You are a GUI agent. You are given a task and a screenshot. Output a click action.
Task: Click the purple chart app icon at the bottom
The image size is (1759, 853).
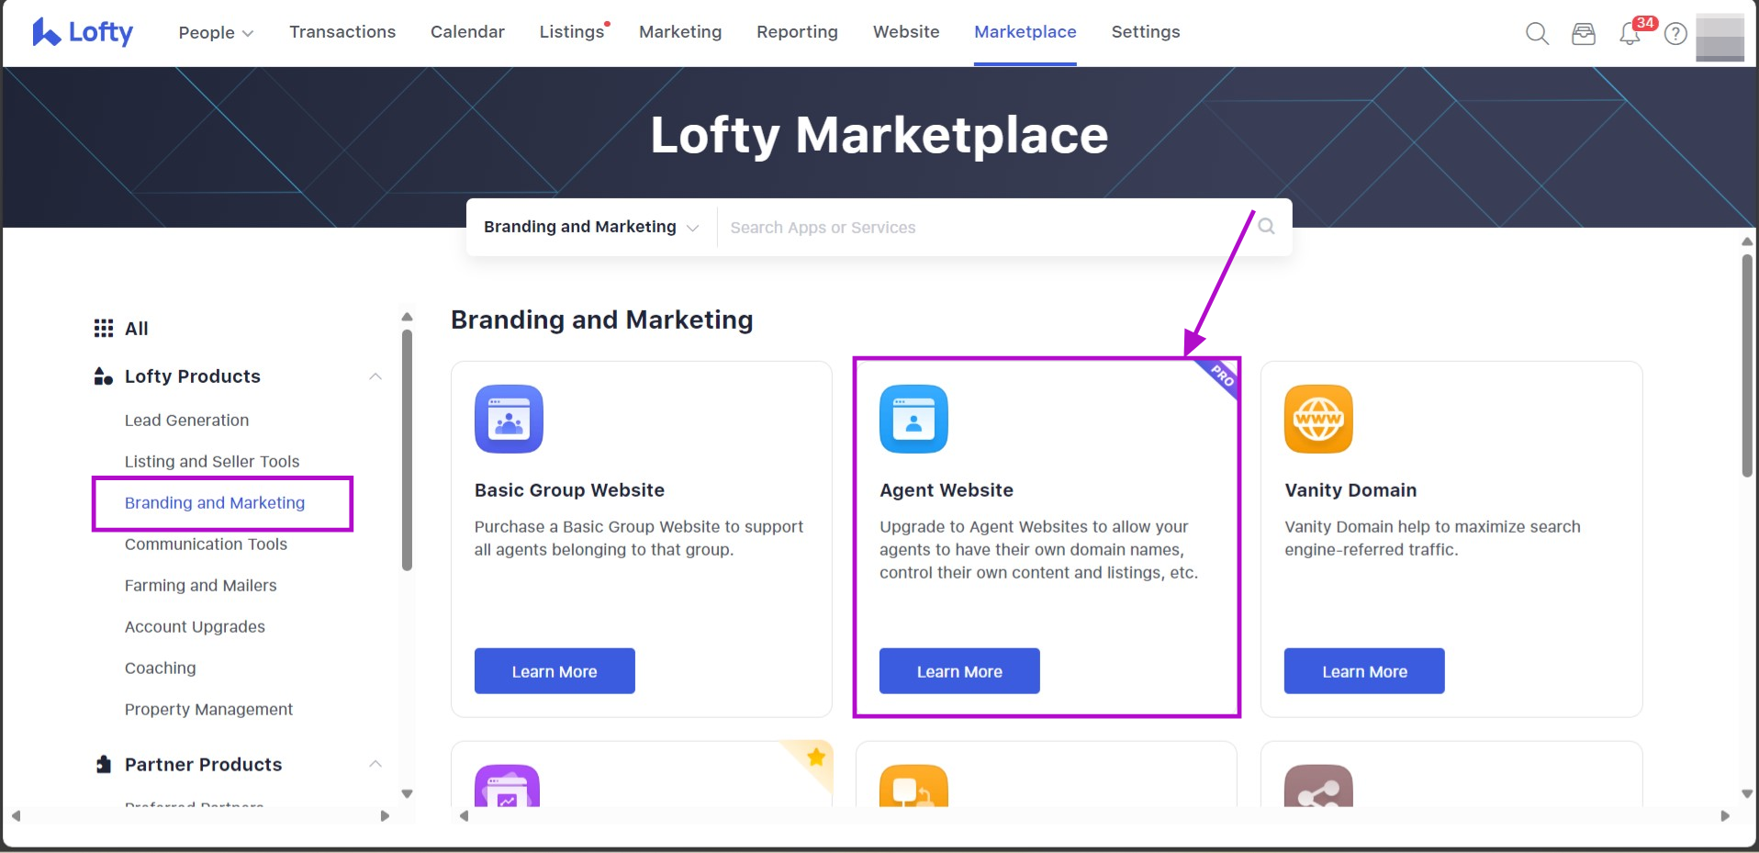pyautogui.click(x=507, y=786)
